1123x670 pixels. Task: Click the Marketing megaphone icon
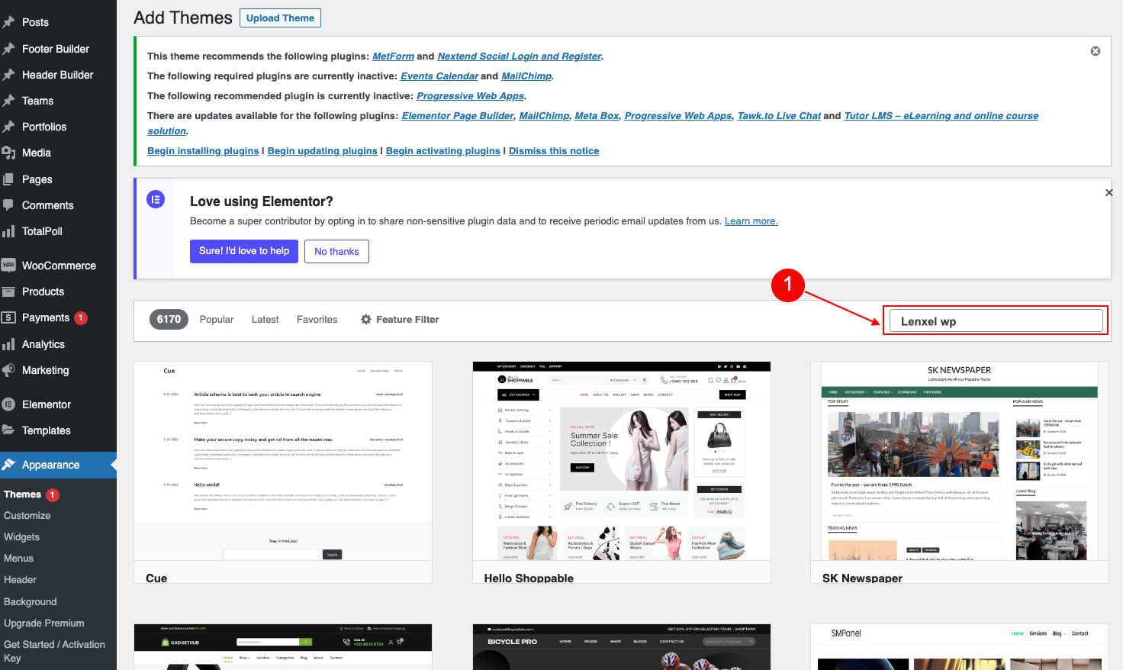8,370
